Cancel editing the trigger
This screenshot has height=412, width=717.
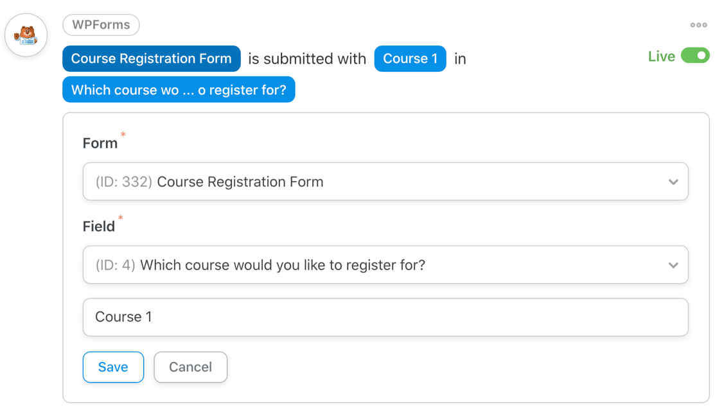(x=191, y=367)
